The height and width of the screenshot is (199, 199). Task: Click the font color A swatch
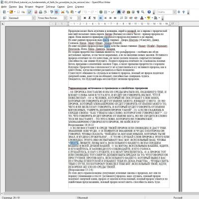pos(142,18)
